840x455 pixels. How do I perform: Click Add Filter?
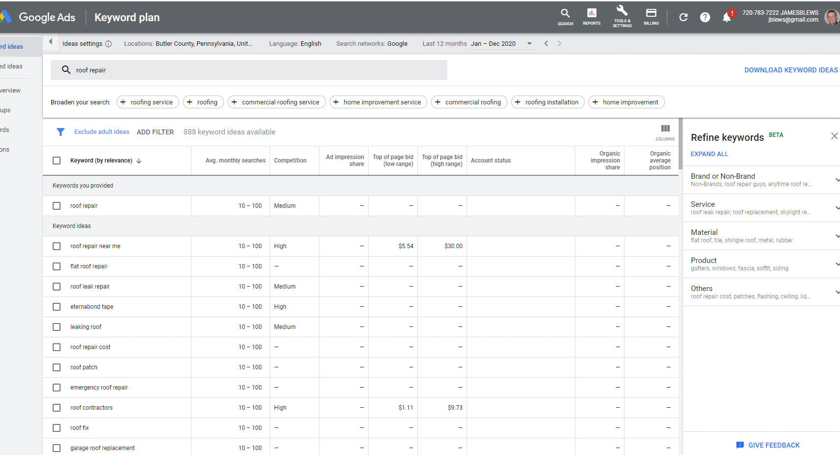point(155,132)
